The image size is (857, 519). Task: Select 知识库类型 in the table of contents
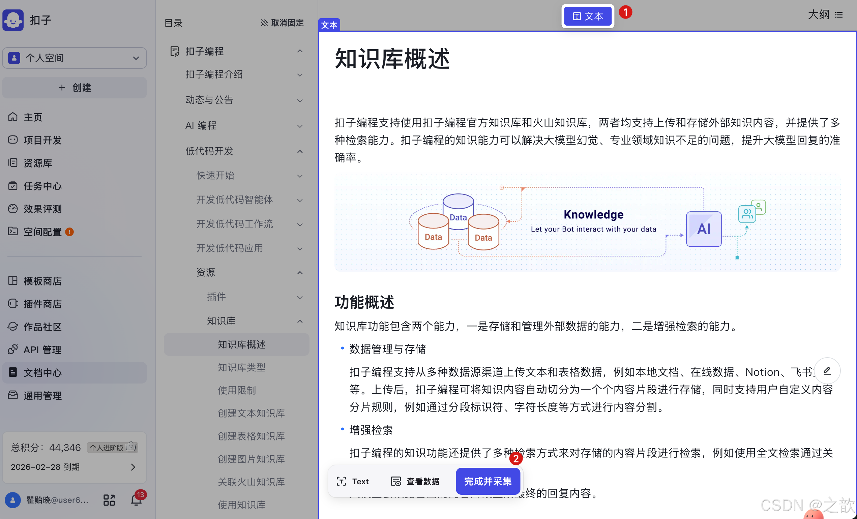coord(241,367)
